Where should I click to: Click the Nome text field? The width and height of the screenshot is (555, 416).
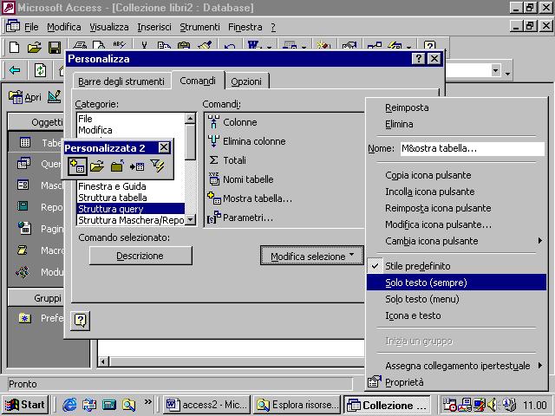(x=473, y=148)
